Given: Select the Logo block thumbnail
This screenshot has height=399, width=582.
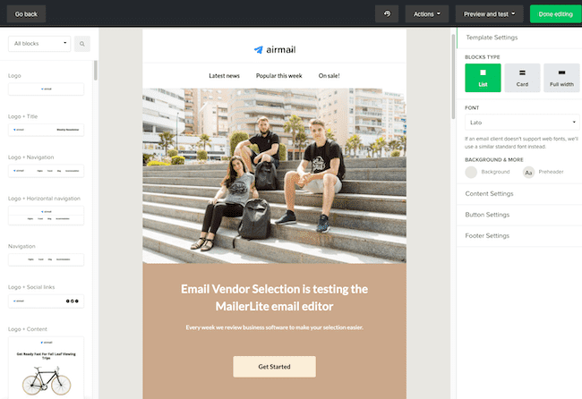Looking at the screenshot, I should pyautogui.click(x=46, y=89).
